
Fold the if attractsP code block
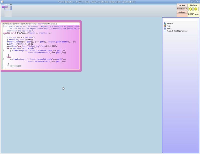point(3,50)
